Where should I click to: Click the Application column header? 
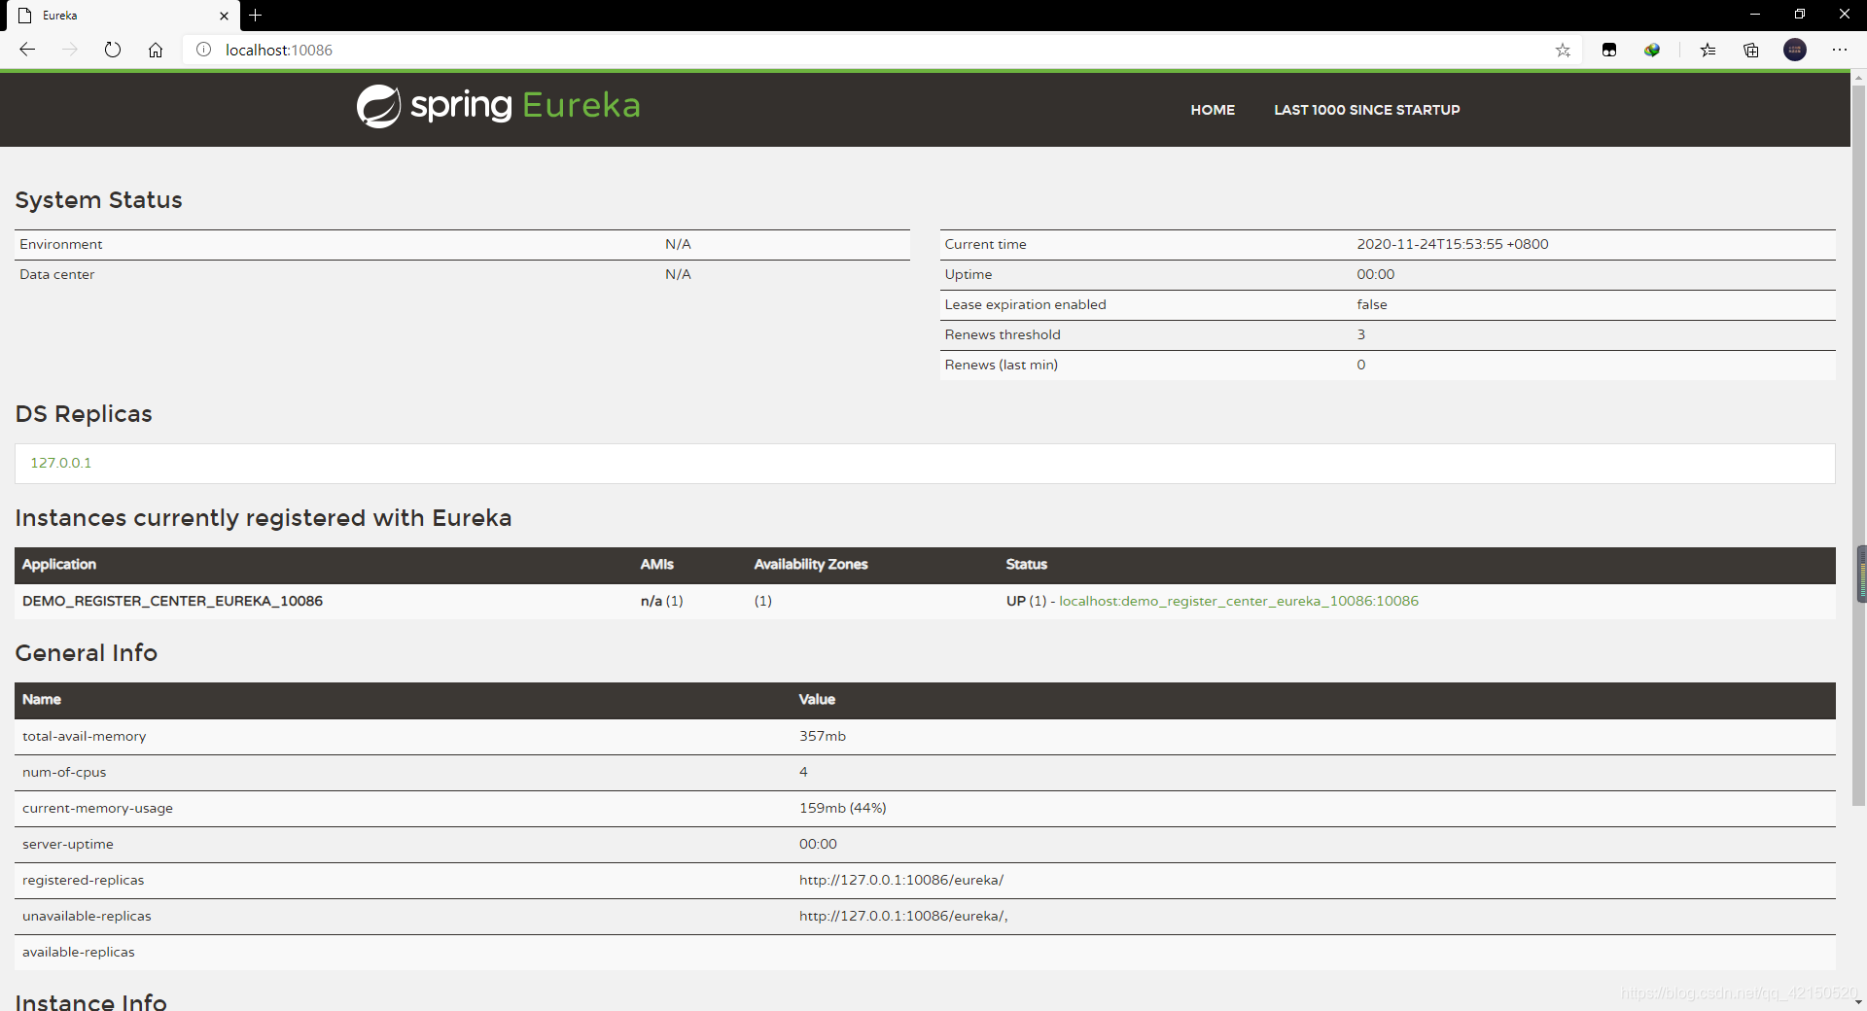(59, 564)
